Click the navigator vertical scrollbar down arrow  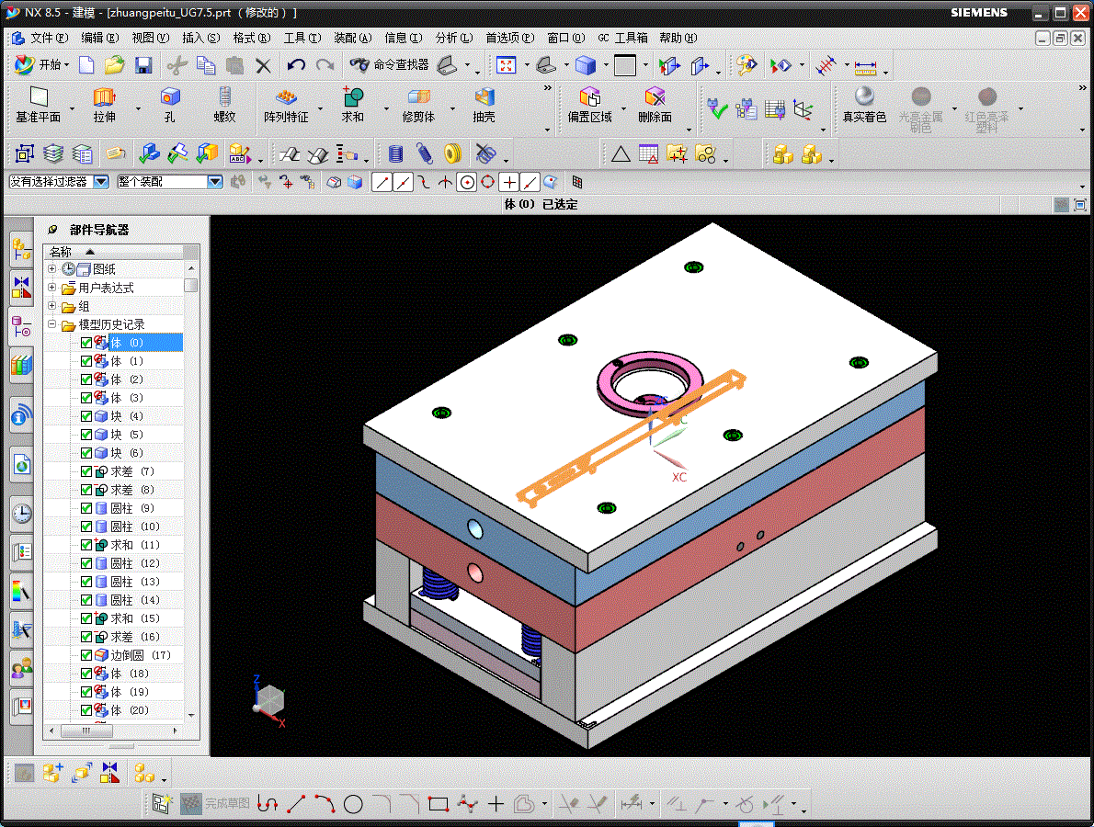191,715
